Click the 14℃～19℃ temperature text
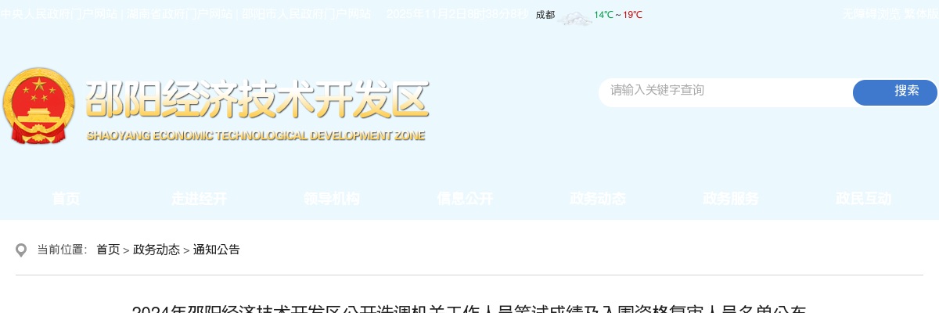939x313 pixels. click(x=618, y=15)
